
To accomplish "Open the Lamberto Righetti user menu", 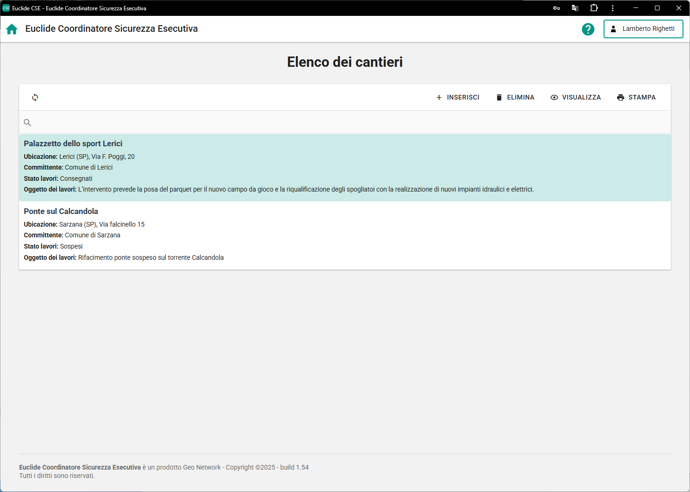I will tap(643, 29).
